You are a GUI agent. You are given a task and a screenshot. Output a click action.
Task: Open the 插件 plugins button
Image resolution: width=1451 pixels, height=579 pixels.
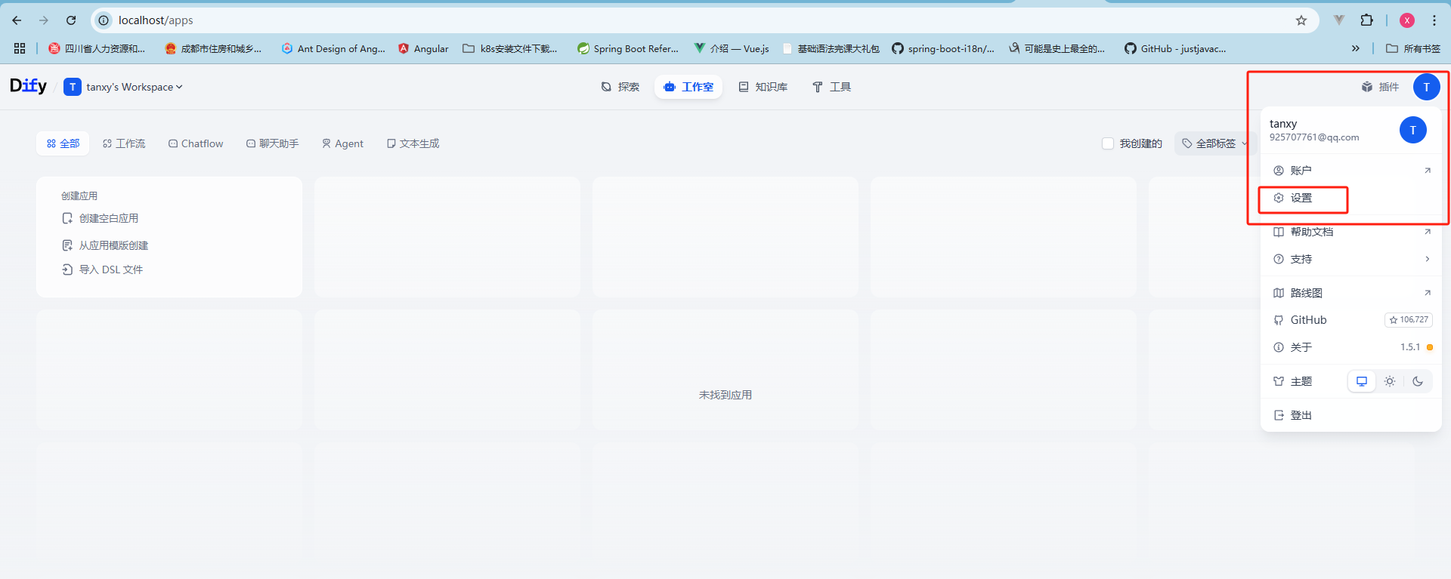point(1381,87)
